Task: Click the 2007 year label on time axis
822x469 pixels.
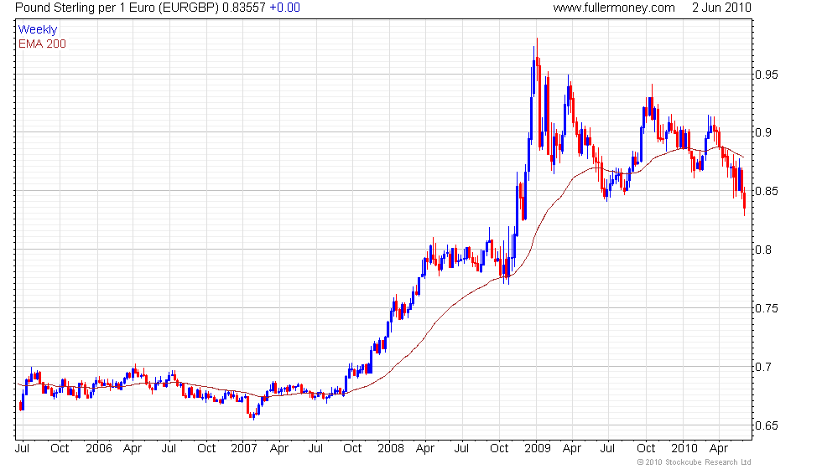Action: coord(244,449)
